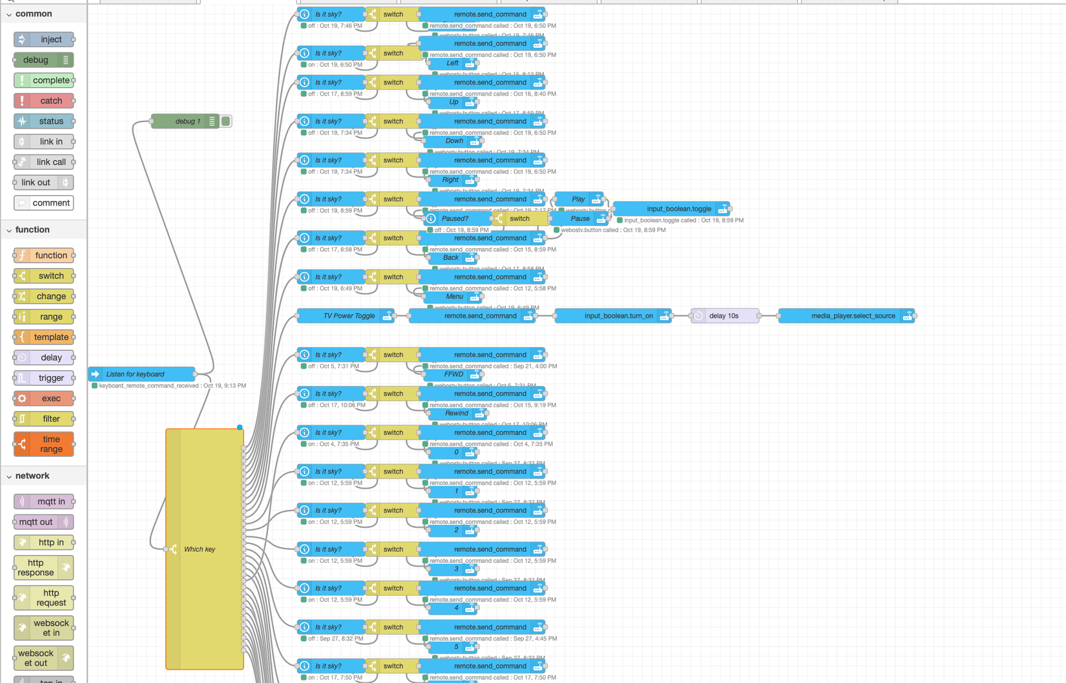Select the http request node in the palette

43,597
